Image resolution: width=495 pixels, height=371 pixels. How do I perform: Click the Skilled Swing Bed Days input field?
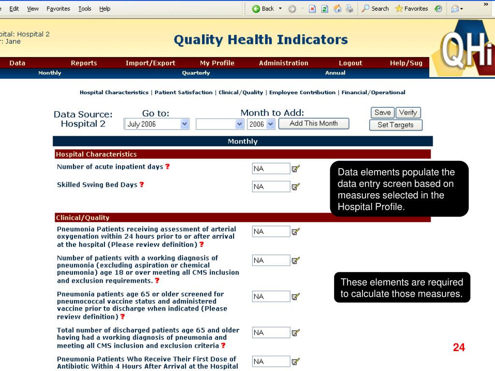(x=271, y=186)
